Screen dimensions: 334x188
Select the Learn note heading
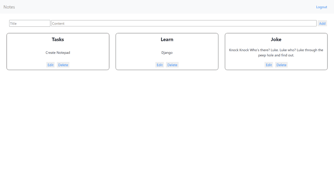coord(167,39)
